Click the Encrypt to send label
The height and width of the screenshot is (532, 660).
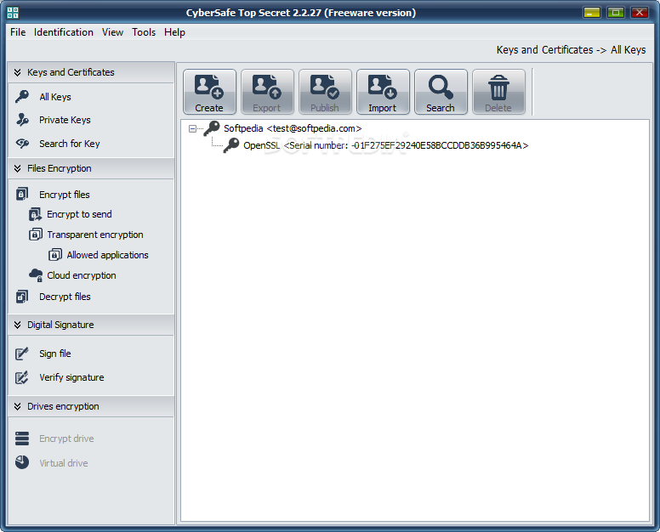tap(79, 214)
